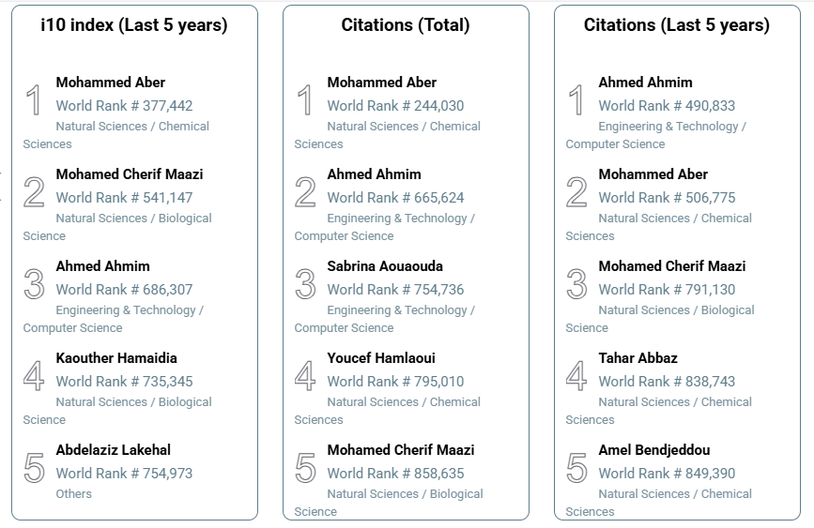Viewport: 814px width, 528px height.
Task: Open Tahar Abbaz's profile
Action: click(637, 358)
